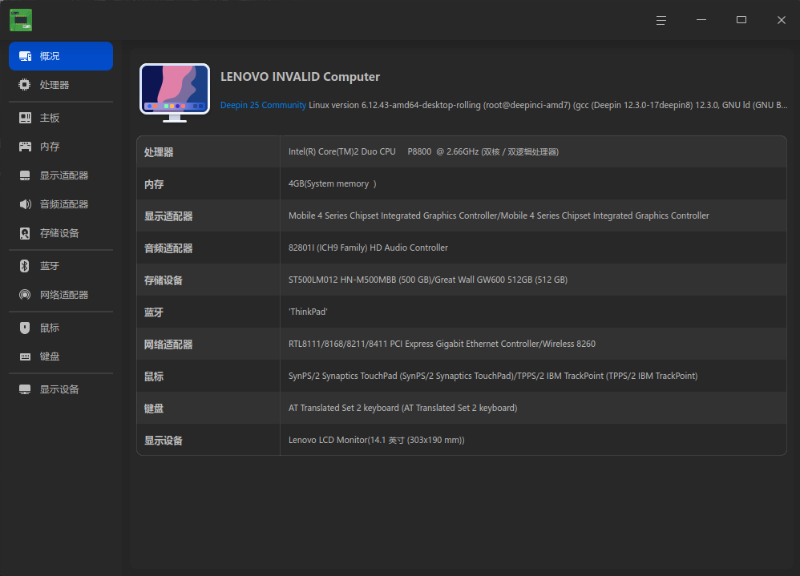
Task: Click the Intel Core2 Duo P8800 value
Action: click(423, 152)
